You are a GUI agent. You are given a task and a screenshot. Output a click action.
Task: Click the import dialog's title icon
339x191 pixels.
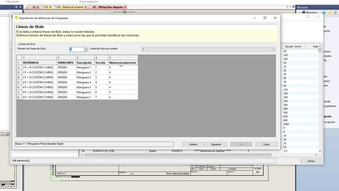pyautogui.click(x=16, y=18)
